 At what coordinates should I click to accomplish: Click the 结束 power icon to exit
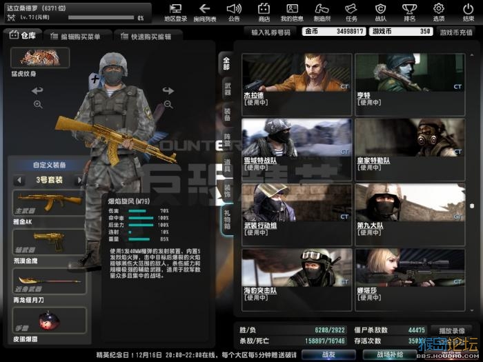pyautogui.click(x=469, y=12)
